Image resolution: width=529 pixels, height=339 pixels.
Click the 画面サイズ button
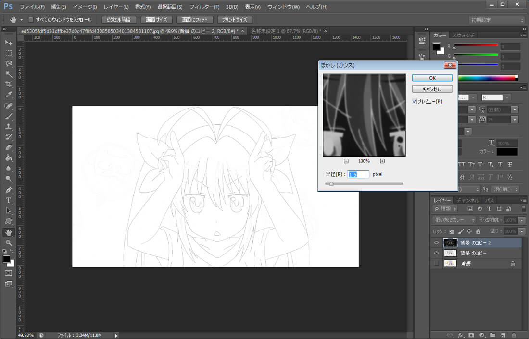[x=157, y=20]
